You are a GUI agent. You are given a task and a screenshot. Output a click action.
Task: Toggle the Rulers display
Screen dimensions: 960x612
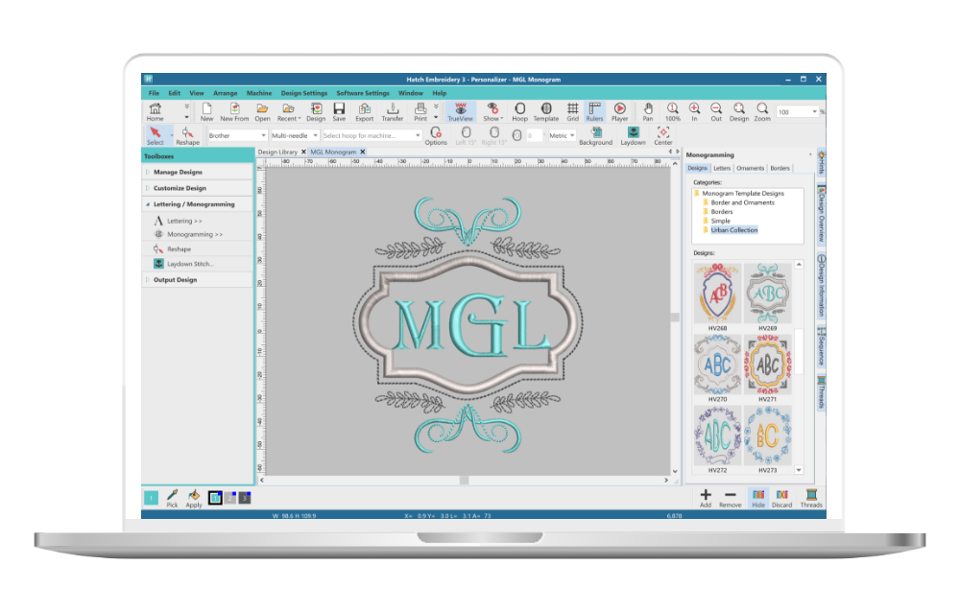(x=595, y=110)
